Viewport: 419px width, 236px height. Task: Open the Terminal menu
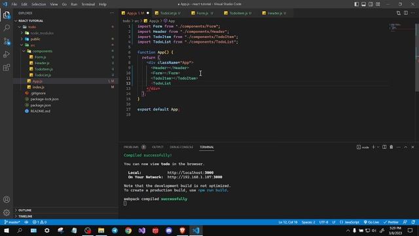(88, 5)
